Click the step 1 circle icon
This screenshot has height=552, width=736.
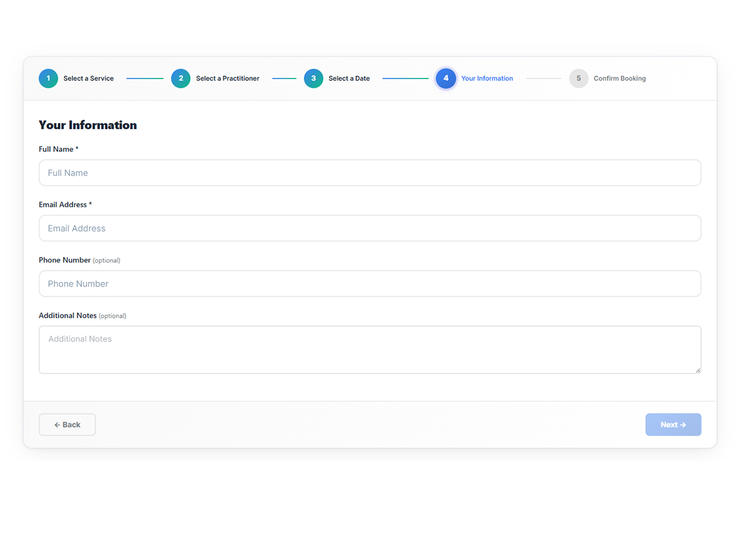[x=48, y=79]
